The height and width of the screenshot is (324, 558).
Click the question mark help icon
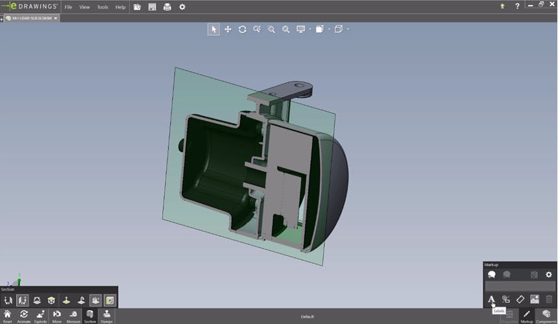coord(517,6)
